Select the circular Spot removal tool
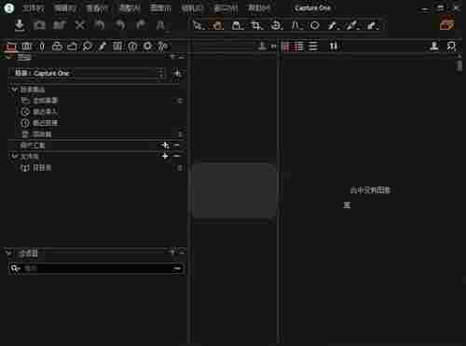The image size is (466, 346). coord(315,25)
